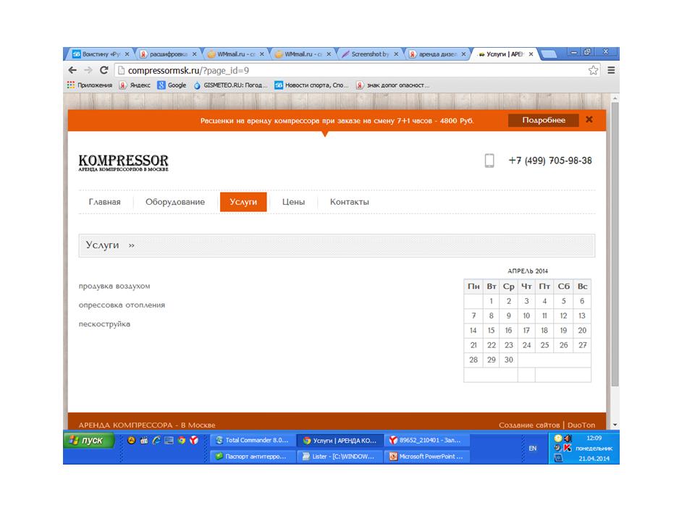Image resolution: width=695 pixels, height=521 pixels.
Task: Open Microsoft PowerPoint from the taskbar
Action: (x=427, y=457)
